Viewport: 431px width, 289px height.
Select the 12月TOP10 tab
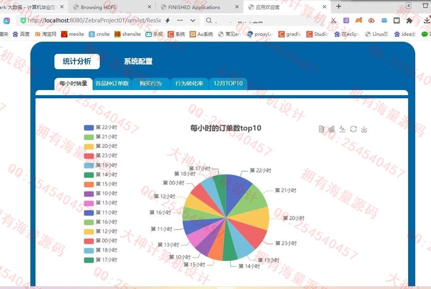(x=228, y=84)
